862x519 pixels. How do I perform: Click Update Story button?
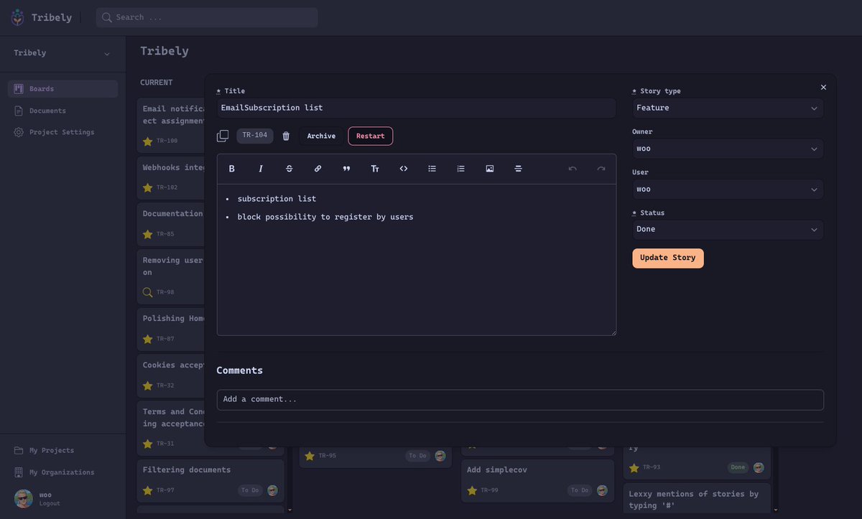pyautogui.click(x=668, y=258)
